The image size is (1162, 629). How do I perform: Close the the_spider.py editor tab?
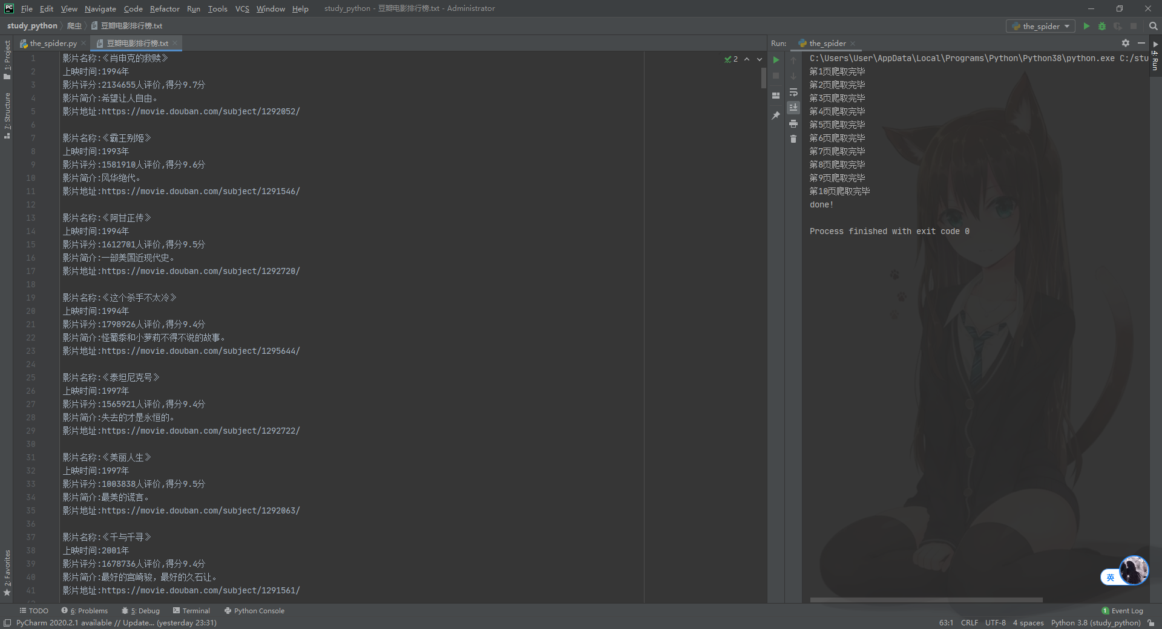click(x=84, y=44)
